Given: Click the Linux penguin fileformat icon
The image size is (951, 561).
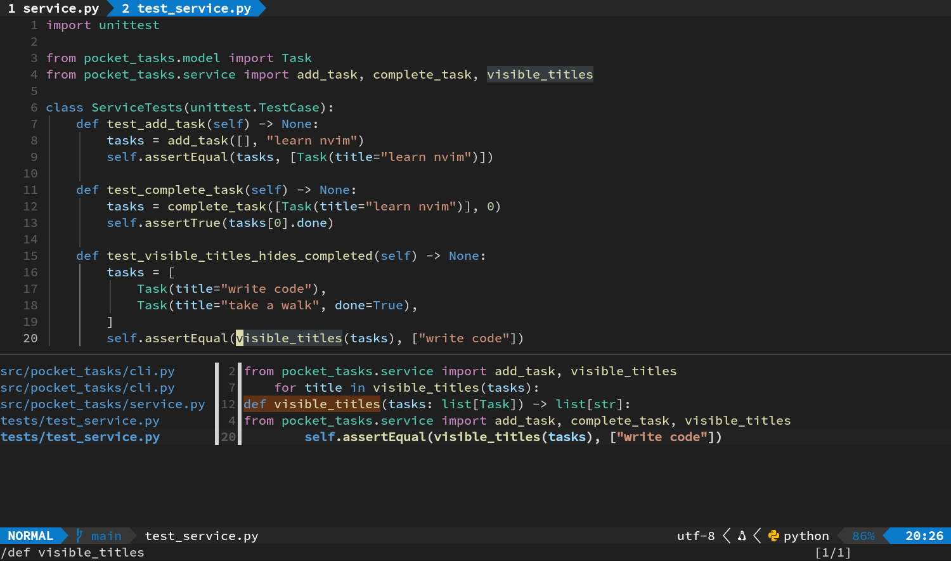Looking at the screenshot, I should [x=742, y=536].
